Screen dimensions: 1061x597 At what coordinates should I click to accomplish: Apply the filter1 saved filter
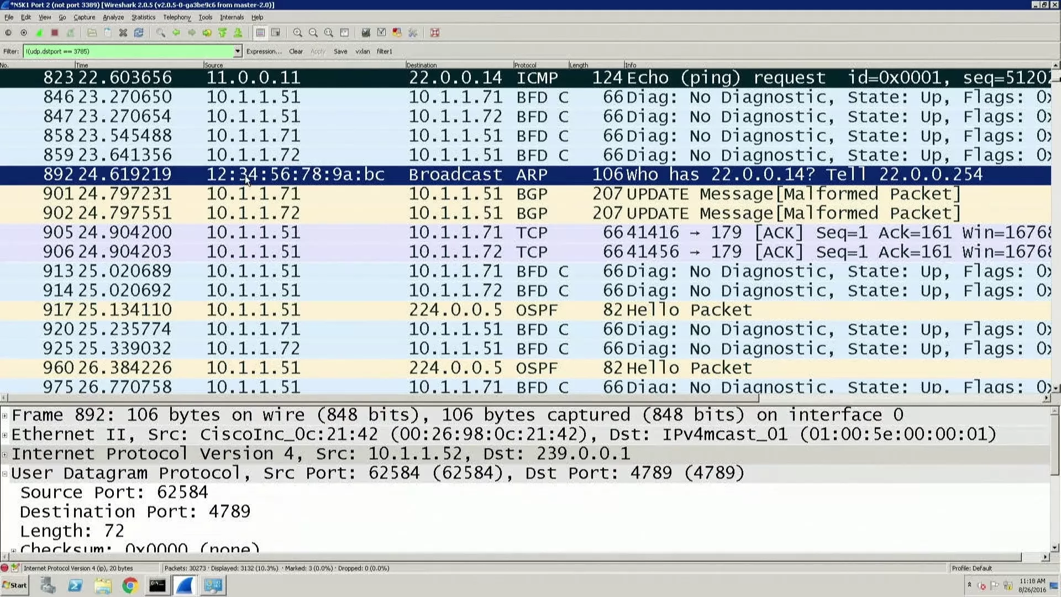click(384, 51)
